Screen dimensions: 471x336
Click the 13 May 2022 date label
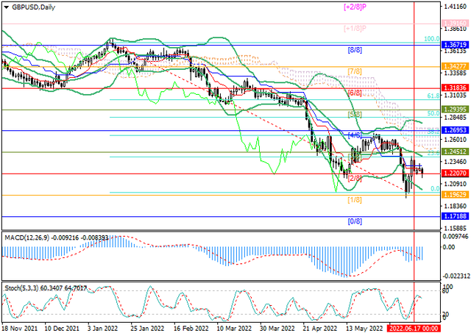(x=364, y=330)
